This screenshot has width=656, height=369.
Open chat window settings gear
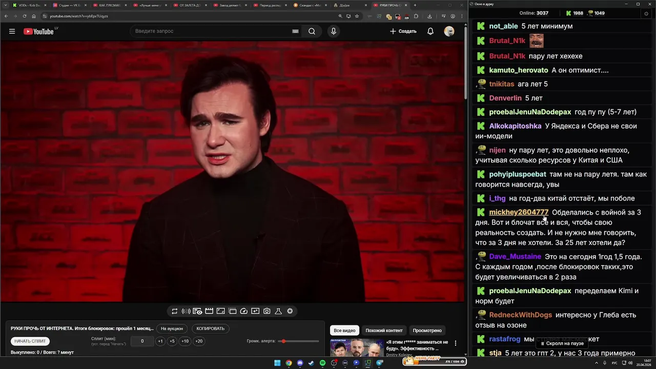pyautogui.click(x=646, y=13)
